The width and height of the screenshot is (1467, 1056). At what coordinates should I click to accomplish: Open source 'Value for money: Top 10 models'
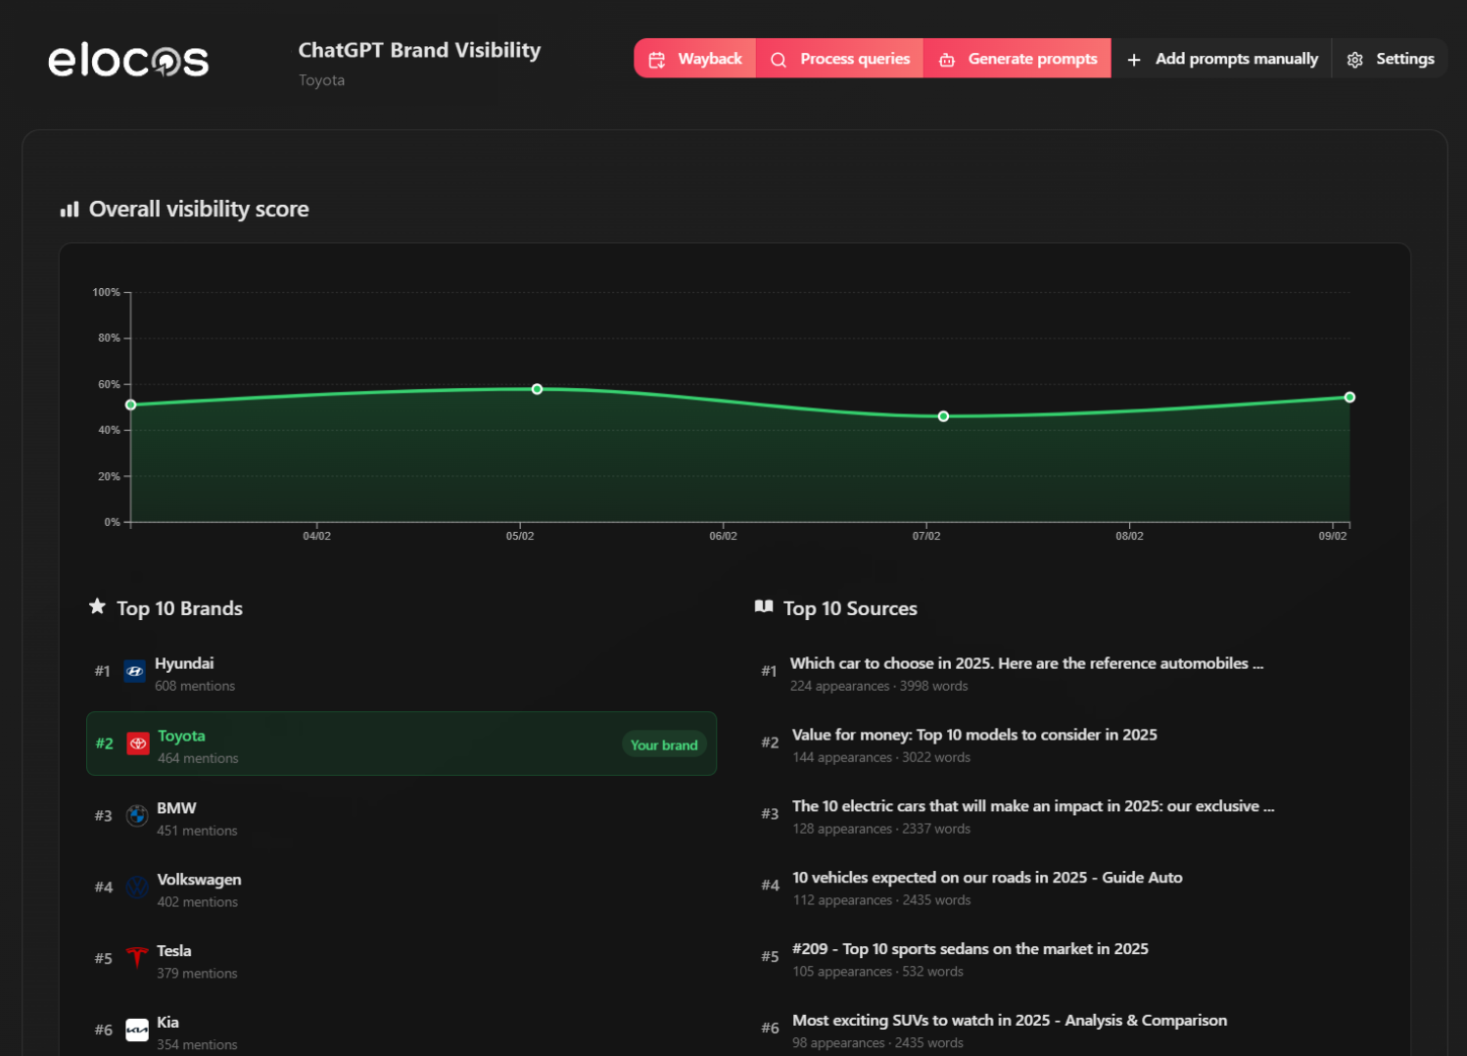(974, 735)
